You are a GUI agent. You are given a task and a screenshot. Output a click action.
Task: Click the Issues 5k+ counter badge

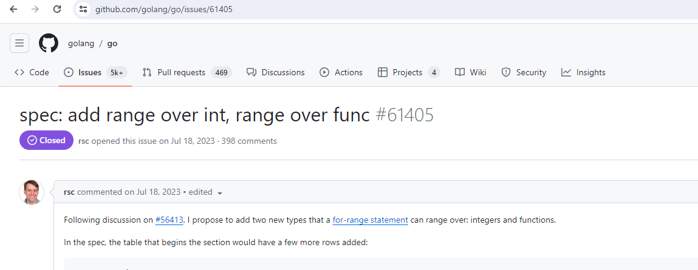tap(117, 72)
